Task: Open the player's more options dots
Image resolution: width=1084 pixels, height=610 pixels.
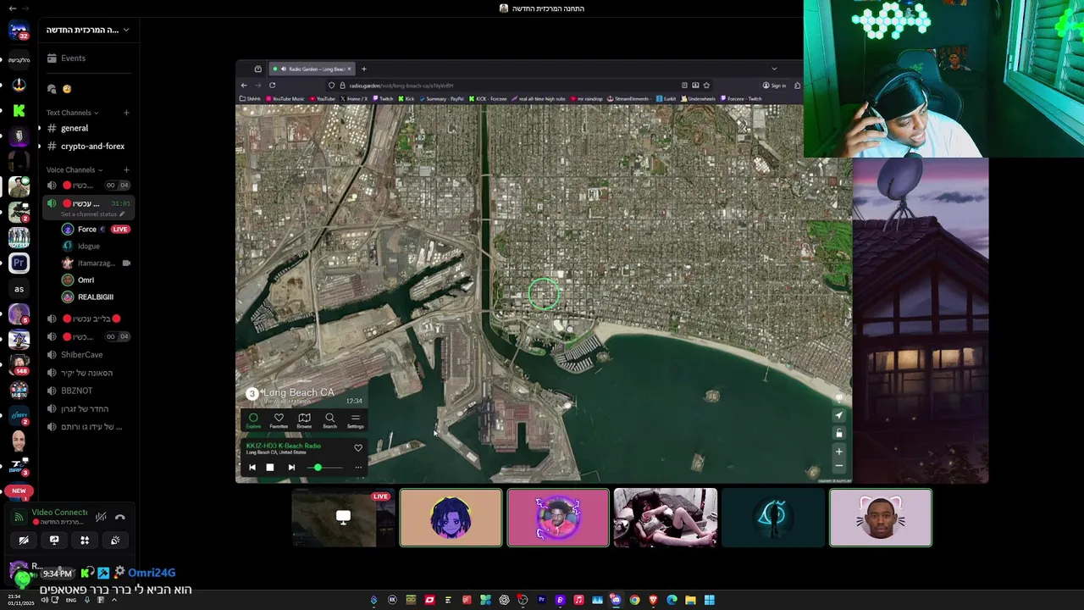Action: point(358,468)
